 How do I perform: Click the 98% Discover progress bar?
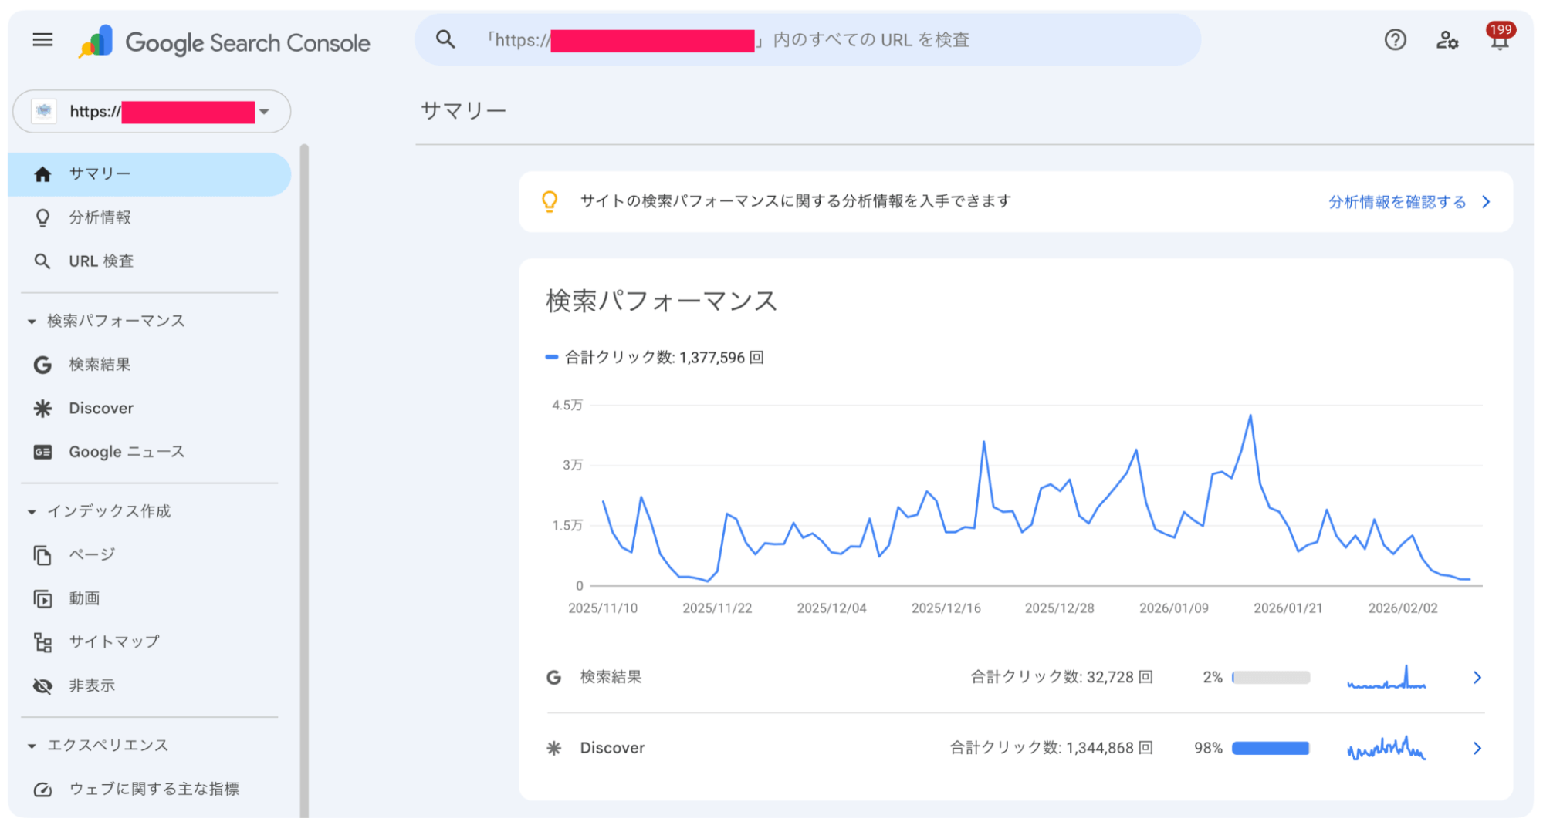click(1270, 748)
